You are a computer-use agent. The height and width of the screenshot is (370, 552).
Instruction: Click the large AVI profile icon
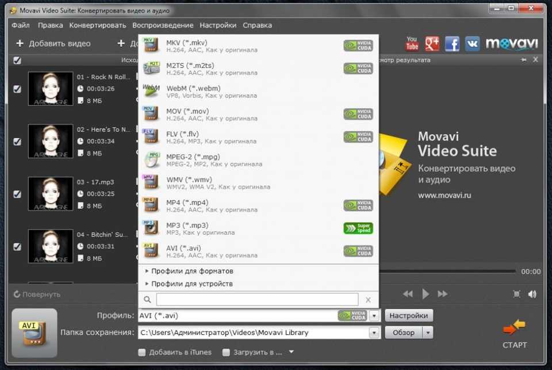[x=34, y=333]
